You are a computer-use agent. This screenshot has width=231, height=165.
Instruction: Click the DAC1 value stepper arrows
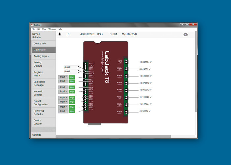tap(79, 67)
